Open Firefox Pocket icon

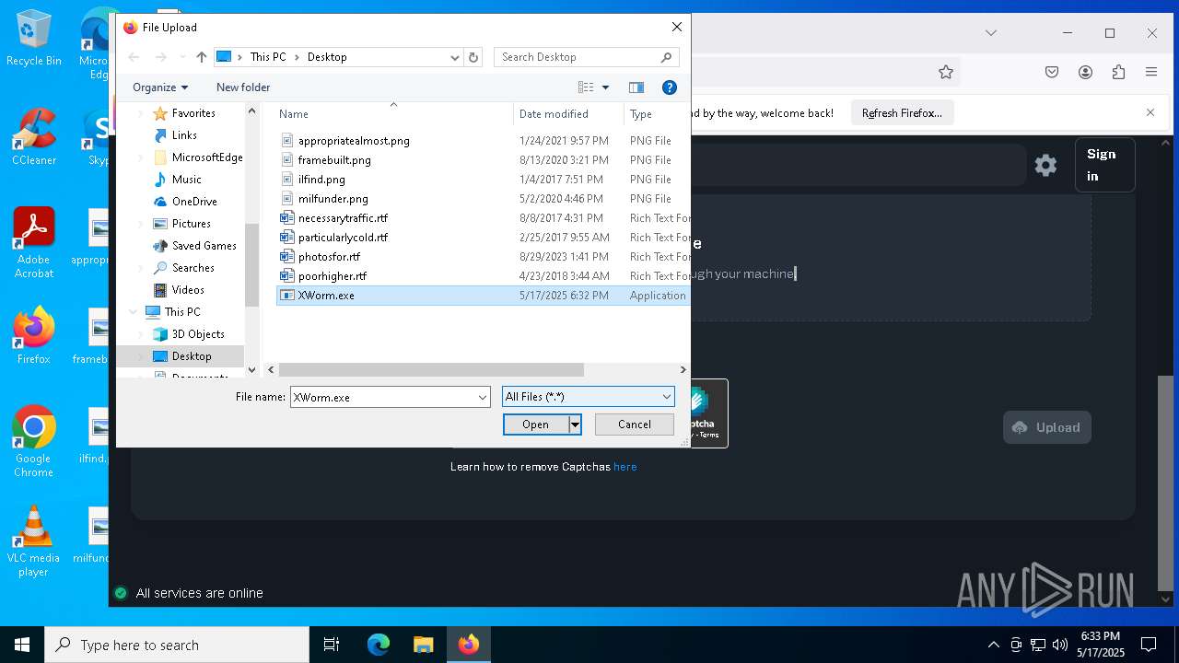tap(1052, 72)
